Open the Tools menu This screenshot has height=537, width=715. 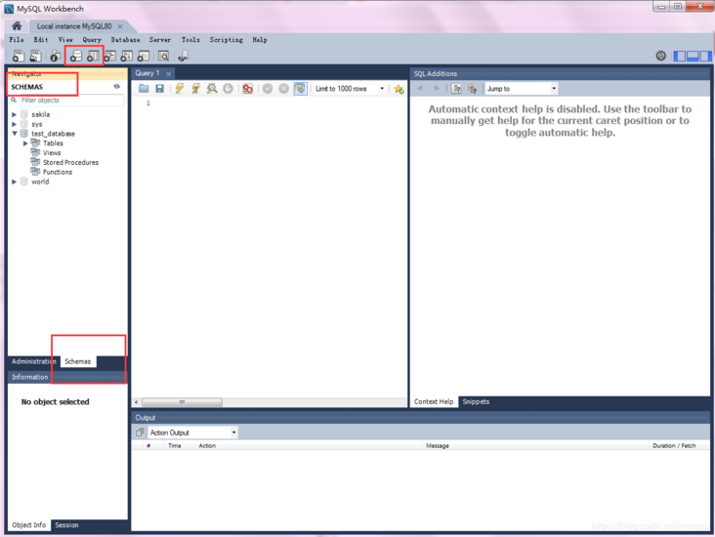click(x=190, y=40)
